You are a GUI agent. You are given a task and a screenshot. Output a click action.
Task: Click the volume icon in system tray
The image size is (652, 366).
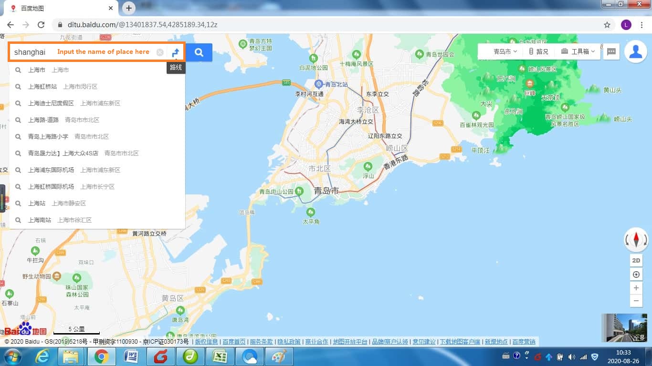click(572, 356)
